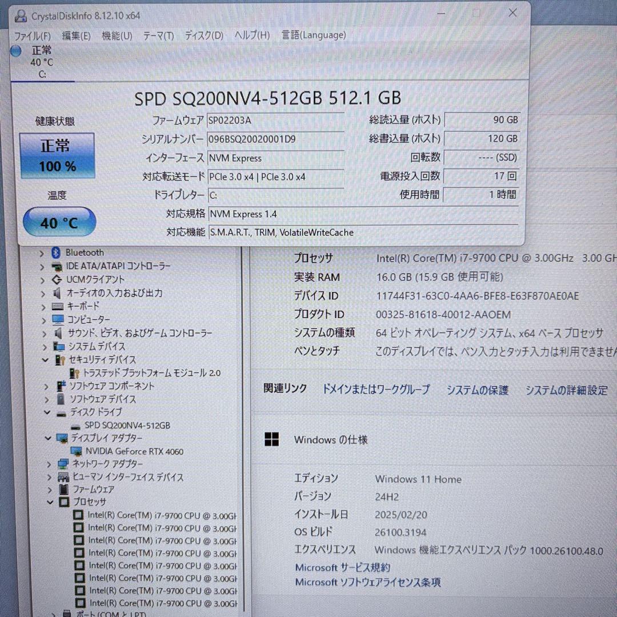Click the audio input/output speaker icon
Image resolution: width=617 pixels, height=617 pixels.
click(58, 293)
